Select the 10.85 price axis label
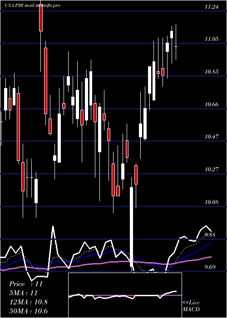The height and width of the screenshot is (318, 227). point(212,72)
